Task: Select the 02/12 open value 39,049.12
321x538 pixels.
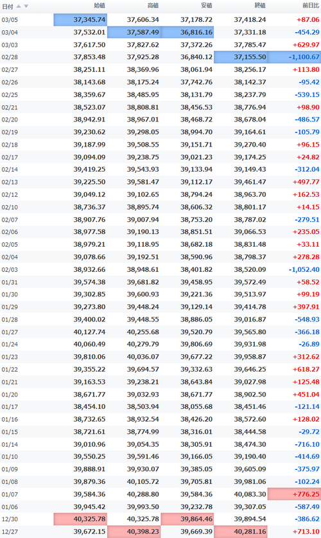Action: pos(89,195)
